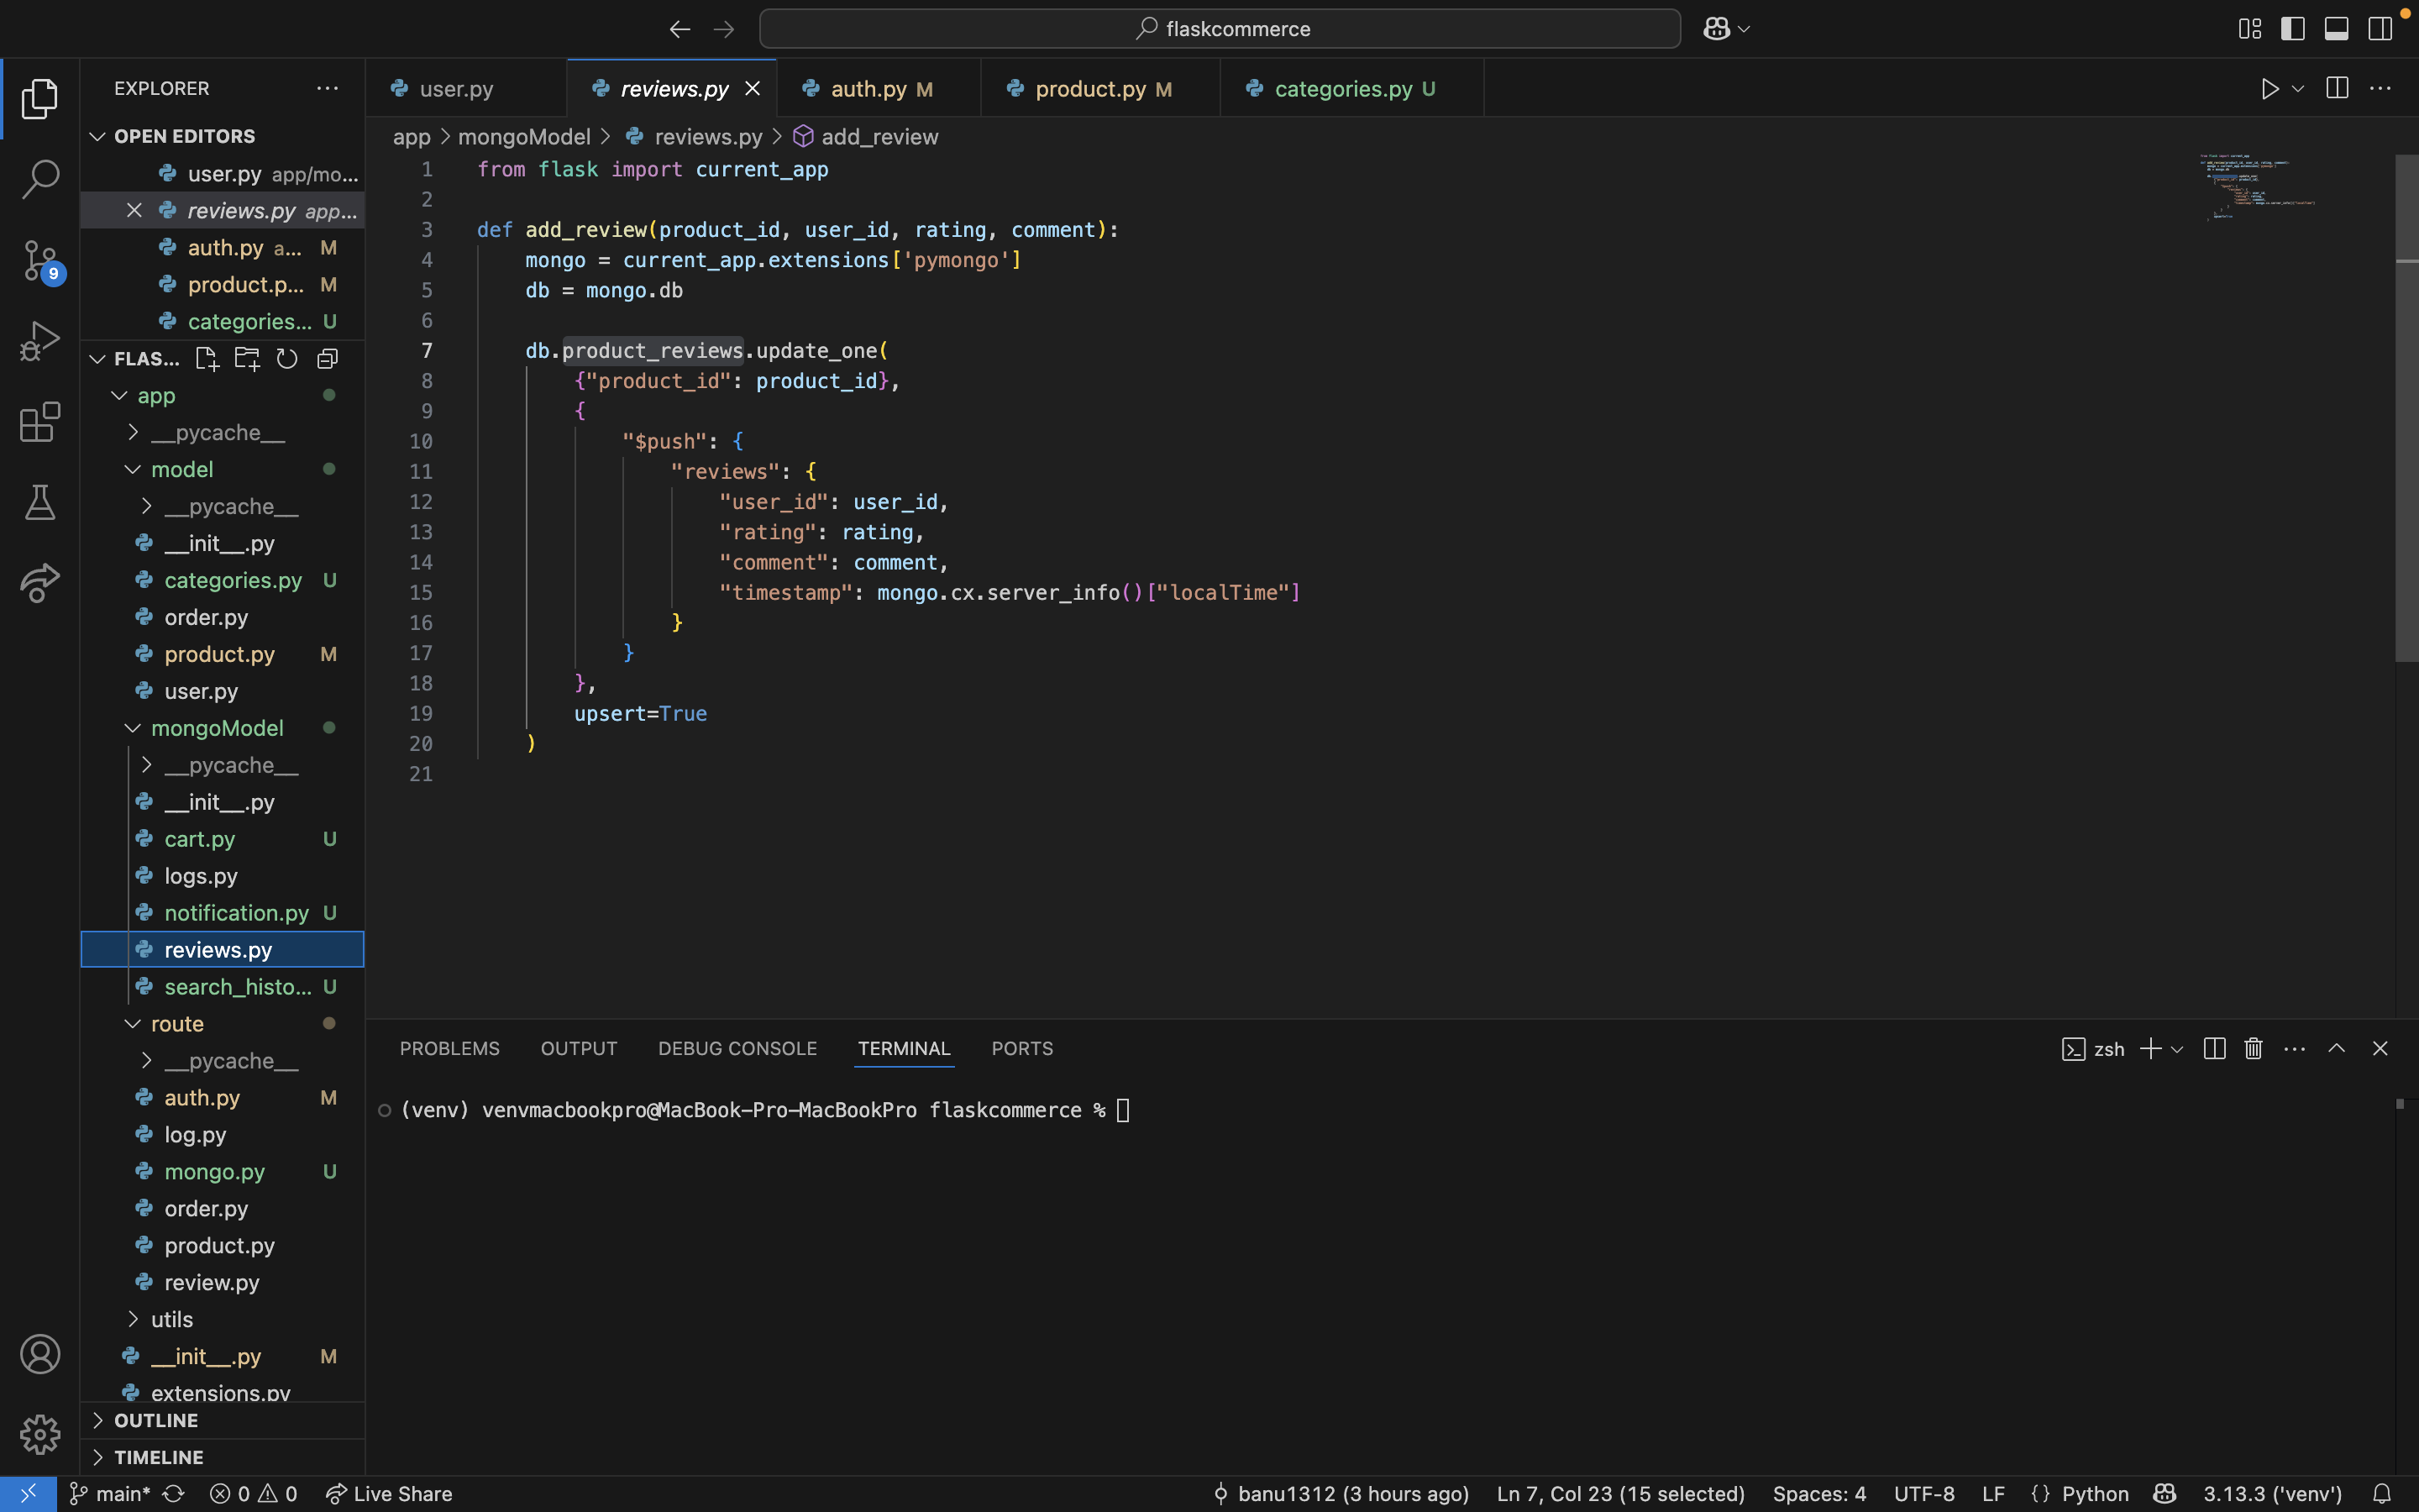
Task: Maximize the terminal panel size
Action: pyautogui.click(x=2336, y=1048)
